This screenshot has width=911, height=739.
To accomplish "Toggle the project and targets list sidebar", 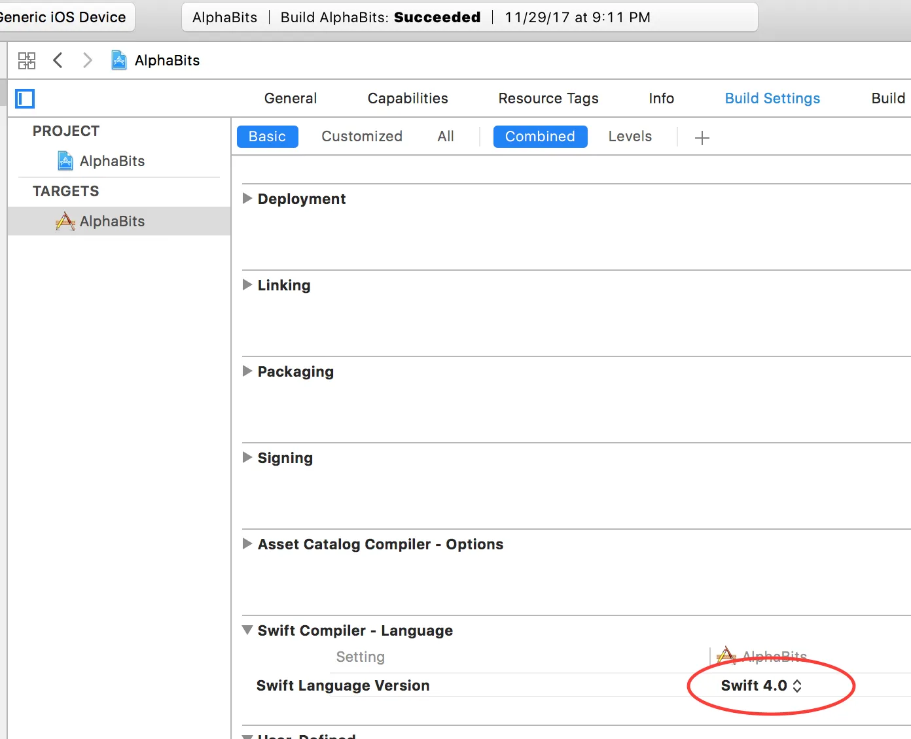I will (x=25, y=99).
